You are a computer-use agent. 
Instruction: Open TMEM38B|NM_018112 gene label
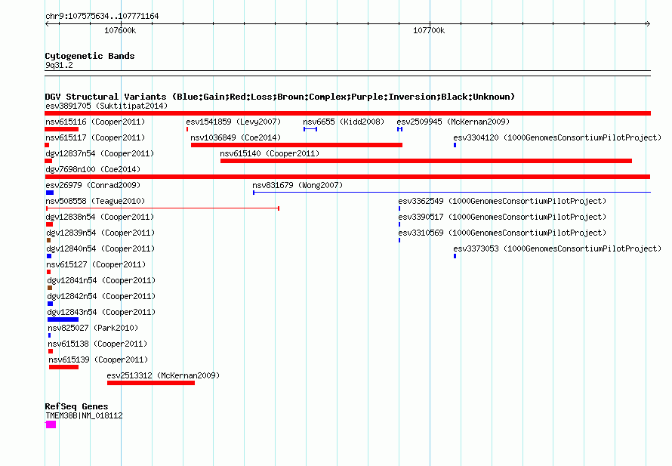[84, 415]
